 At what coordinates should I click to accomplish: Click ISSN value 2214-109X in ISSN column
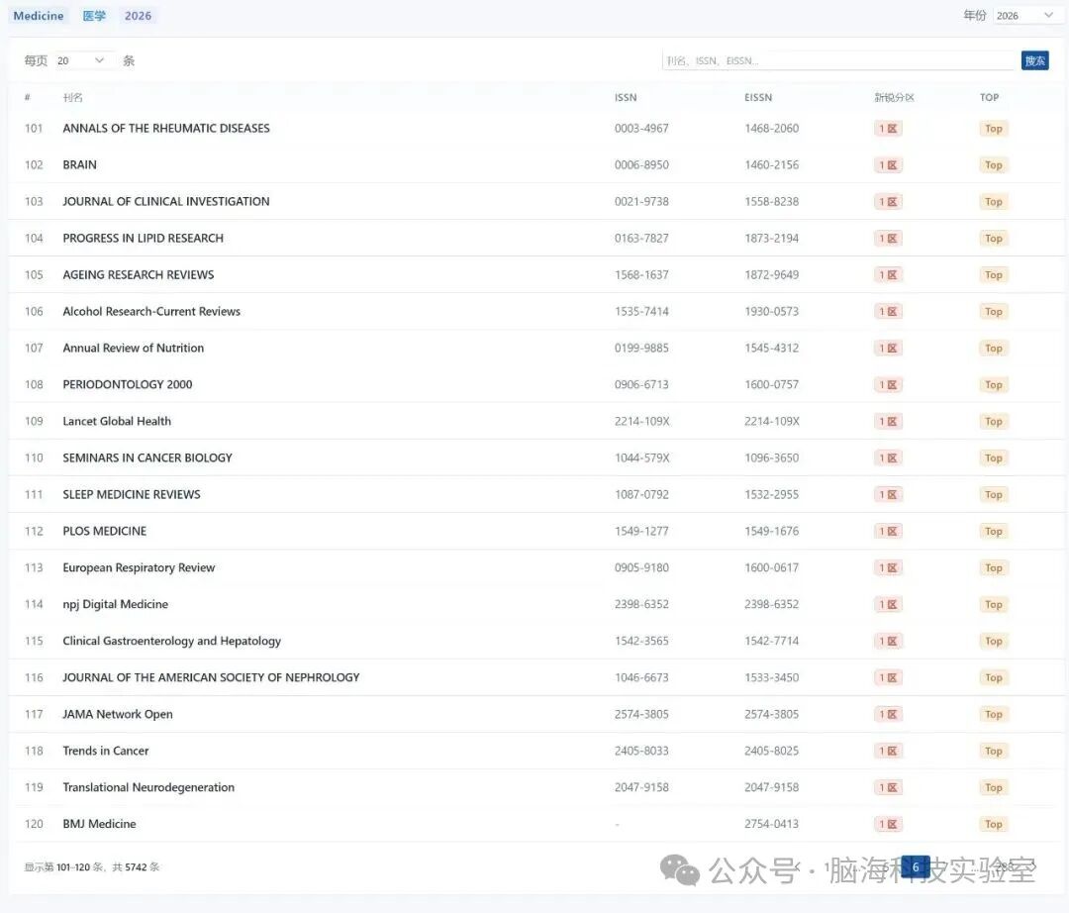pos(642,422)
